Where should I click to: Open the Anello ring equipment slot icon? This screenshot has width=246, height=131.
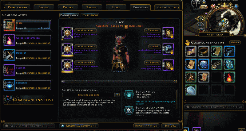pos(168,49)
